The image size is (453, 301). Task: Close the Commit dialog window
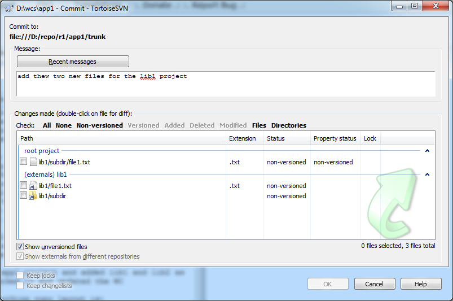click(436, 6)
